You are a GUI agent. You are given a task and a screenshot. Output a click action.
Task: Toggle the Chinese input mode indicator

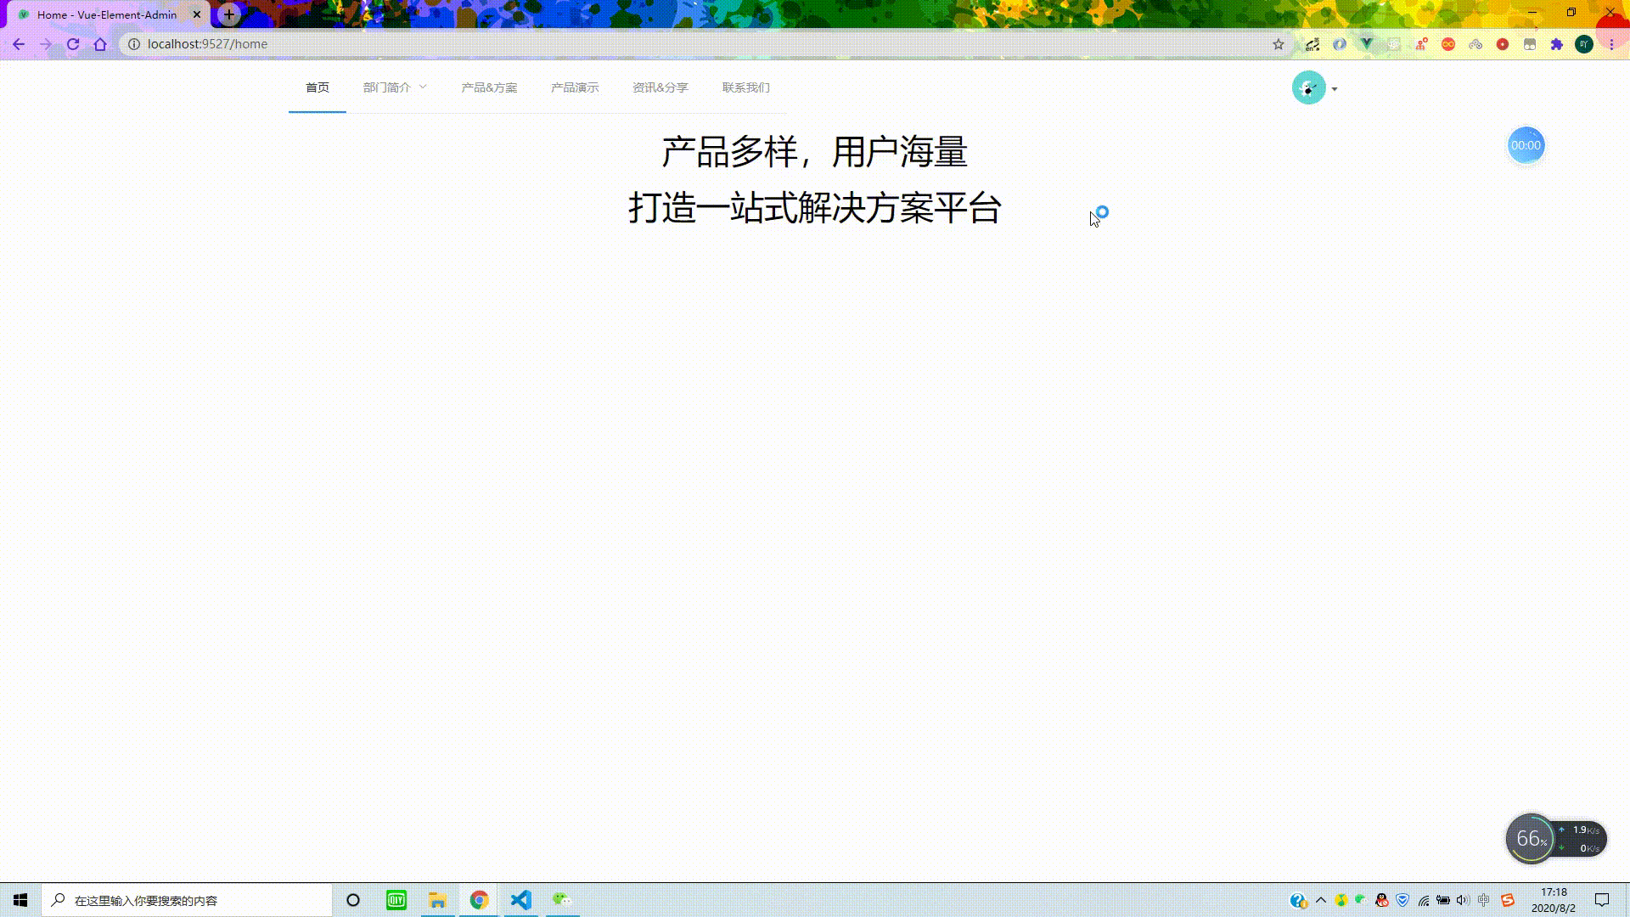pos(1483,900)
